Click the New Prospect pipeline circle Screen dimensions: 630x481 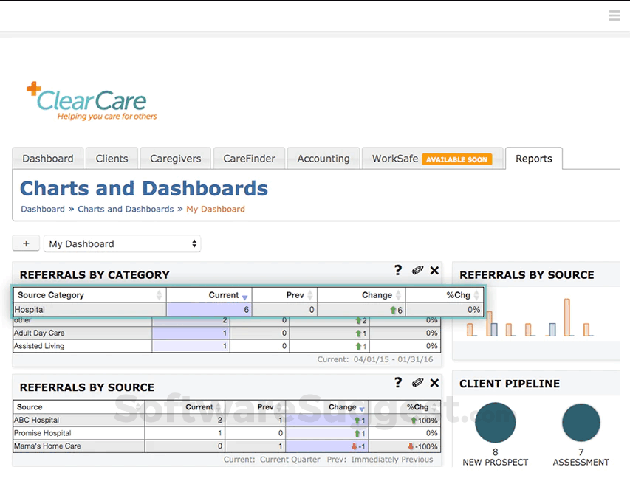coord(496,422)
